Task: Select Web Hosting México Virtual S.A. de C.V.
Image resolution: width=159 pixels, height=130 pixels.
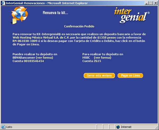Action: pos(41,38)
